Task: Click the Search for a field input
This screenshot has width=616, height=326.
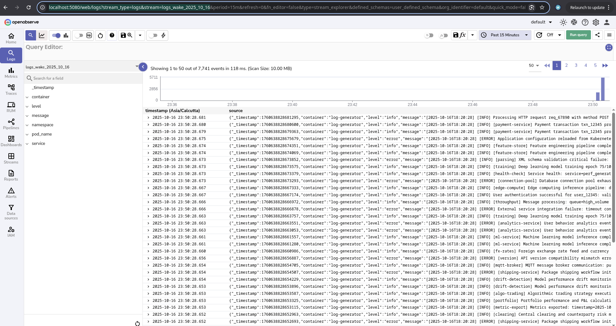Action: pyautogui.click(x=84, y=78)
